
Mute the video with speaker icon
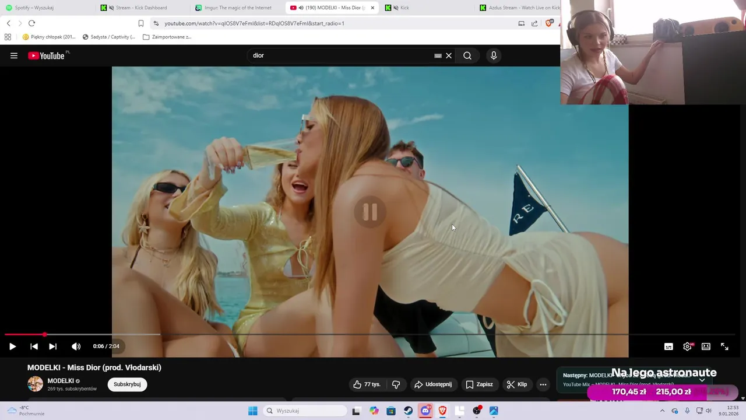click(x=76, y=346)
